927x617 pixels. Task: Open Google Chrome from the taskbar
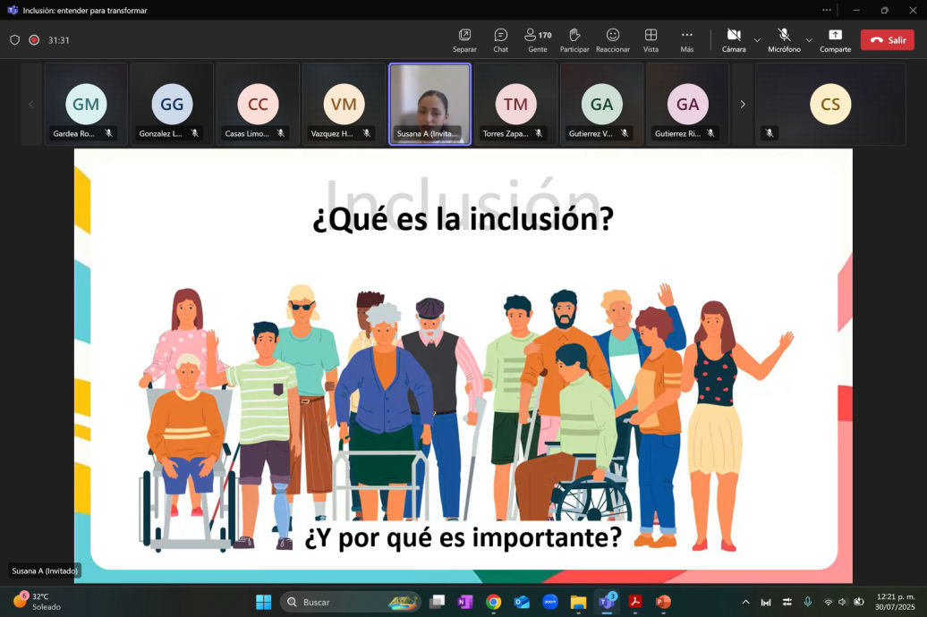(492, 602)
